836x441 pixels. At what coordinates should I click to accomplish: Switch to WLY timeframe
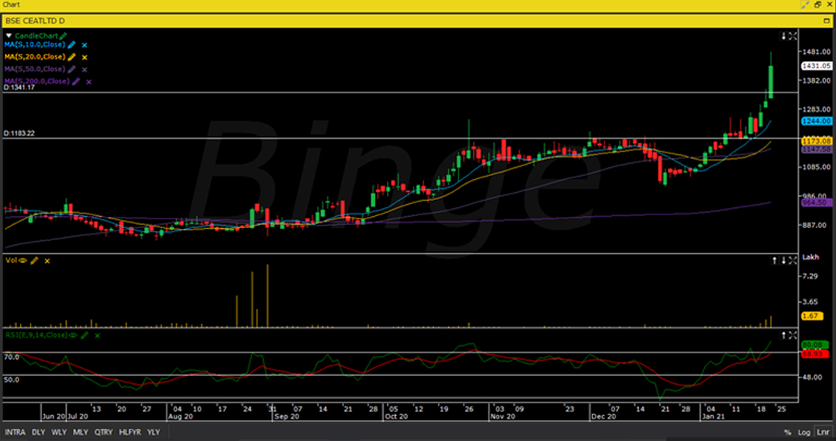[x=60, y=432]
